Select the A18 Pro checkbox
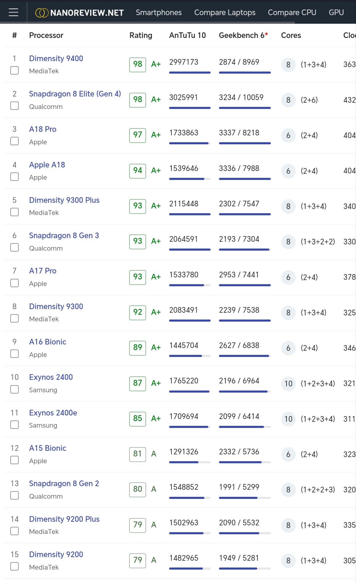 pos(15,141)
